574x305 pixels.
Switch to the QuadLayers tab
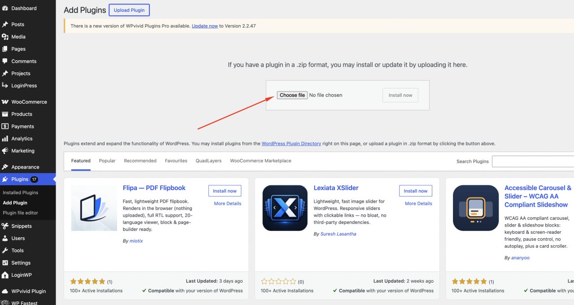pos(209,161)
